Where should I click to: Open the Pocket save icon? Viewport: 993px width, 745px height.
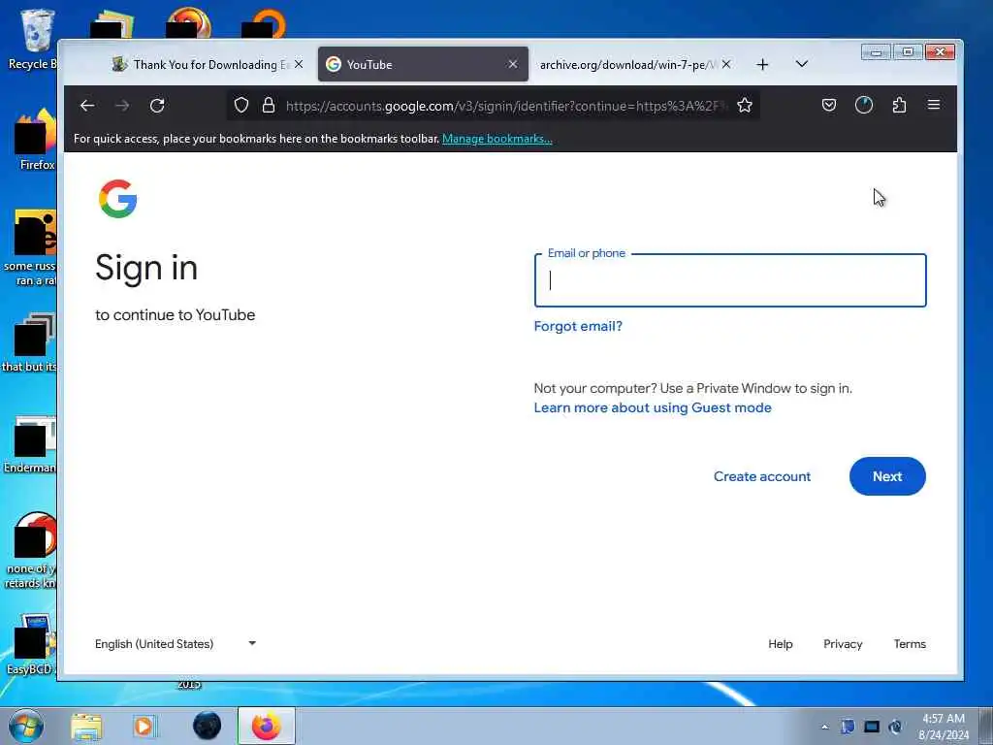[829, 105]
